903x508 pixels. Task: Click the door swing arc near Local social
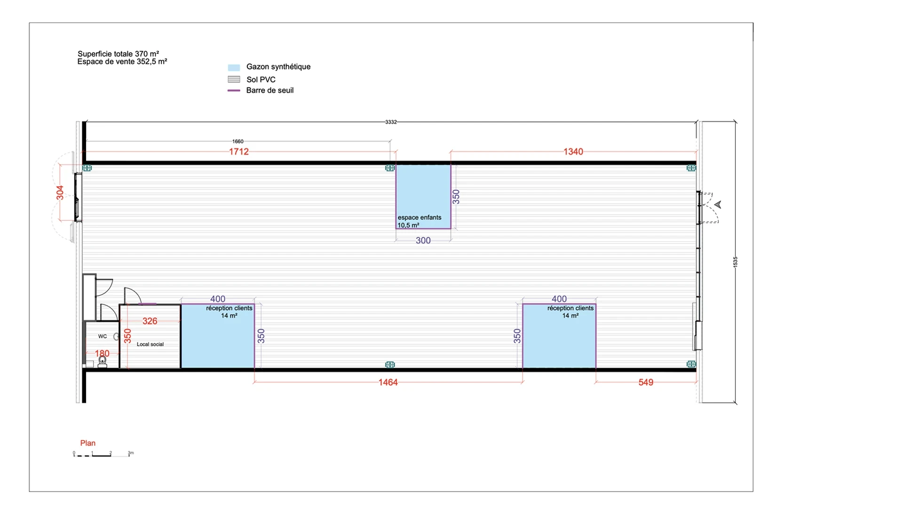[x=133, y=296]
